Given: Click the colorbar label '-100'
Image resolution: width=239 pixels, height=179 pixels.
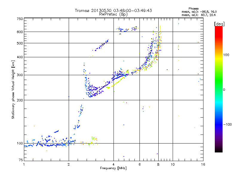Looking at the screenshot, I should (228, 124).
